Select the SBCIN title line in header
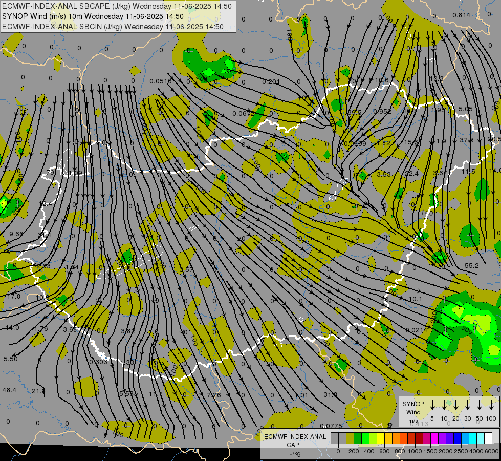The image size is (501, 461). tap(113, 27)
